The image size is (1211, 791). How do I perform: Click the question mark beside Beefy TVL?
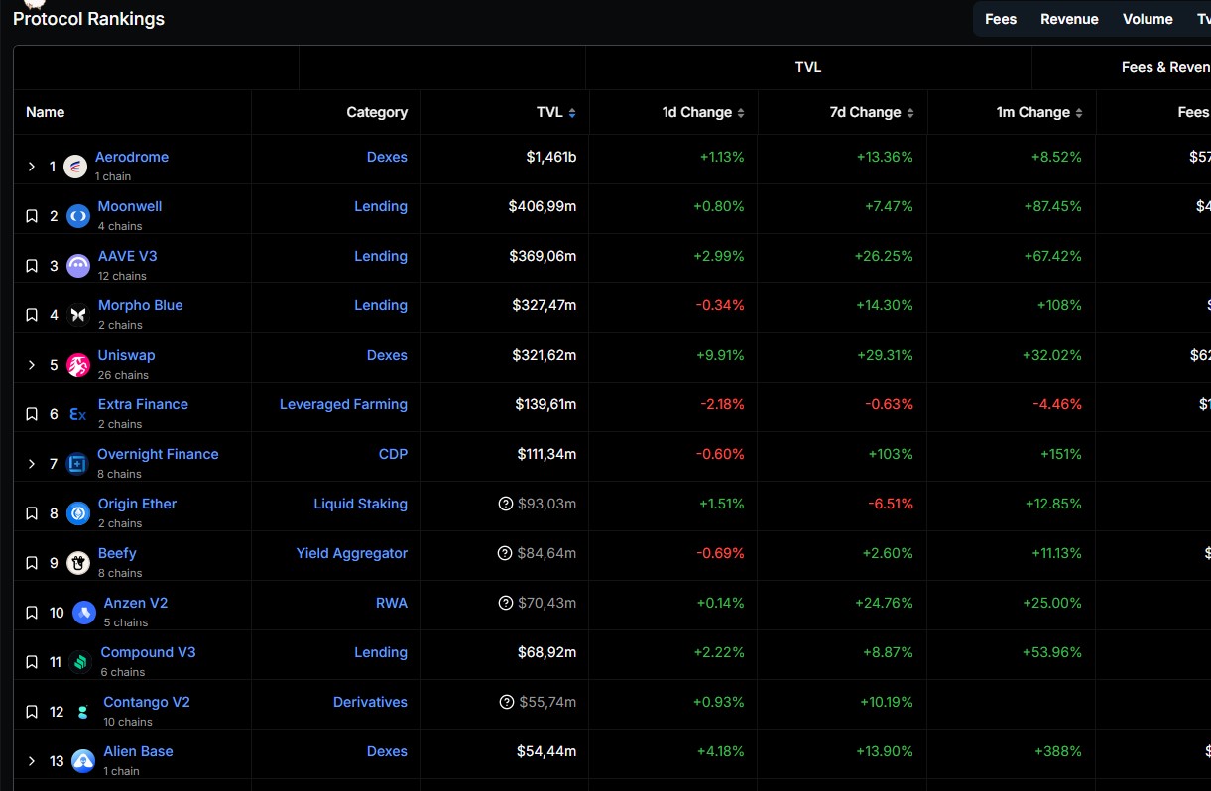(505, 553)
